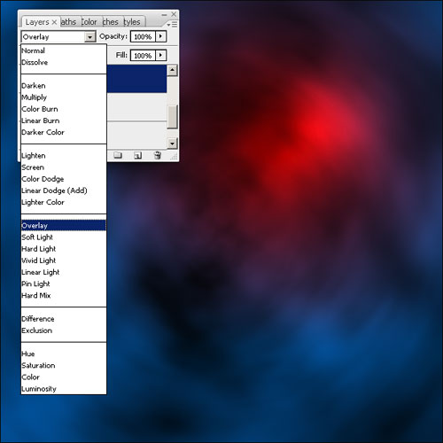
Task: Choose Dissolve blend mode
Action: point(64,62)
